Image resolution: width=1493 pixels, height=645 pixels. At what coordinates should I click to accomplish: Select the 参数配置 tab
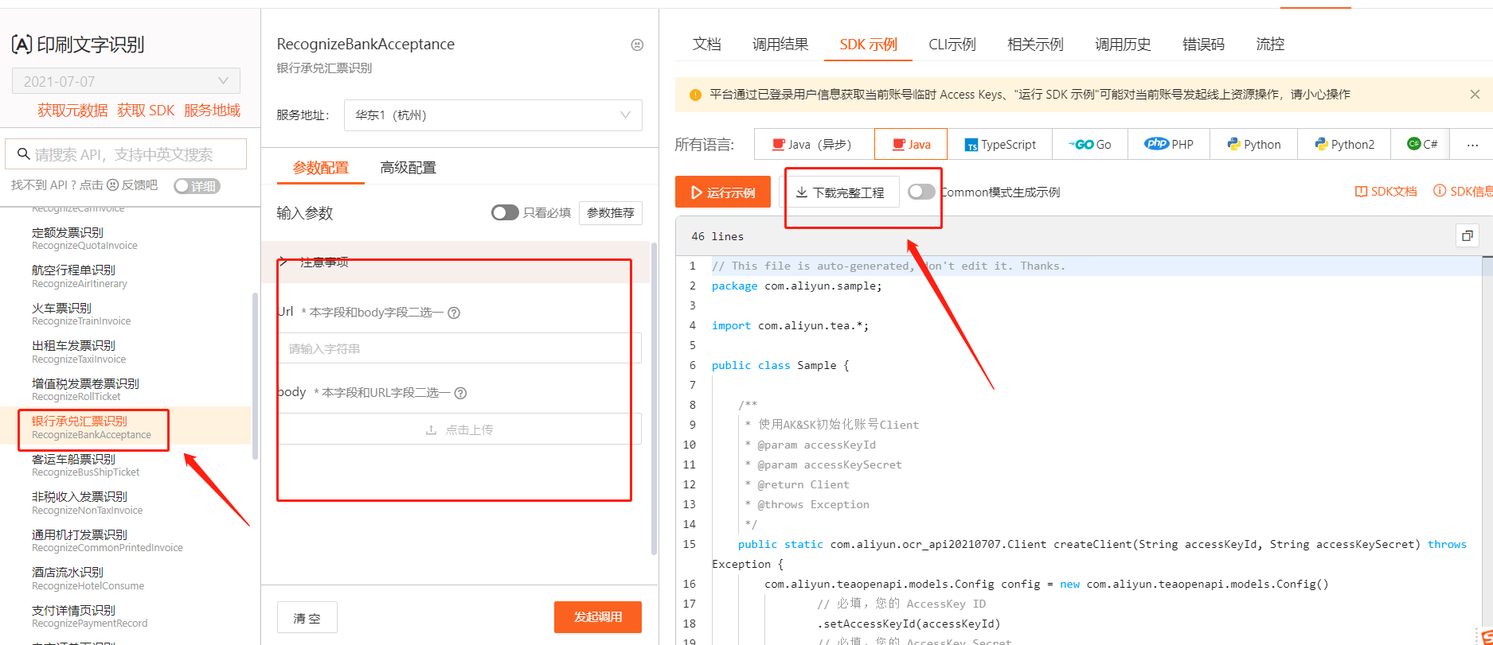coord(321,168)
